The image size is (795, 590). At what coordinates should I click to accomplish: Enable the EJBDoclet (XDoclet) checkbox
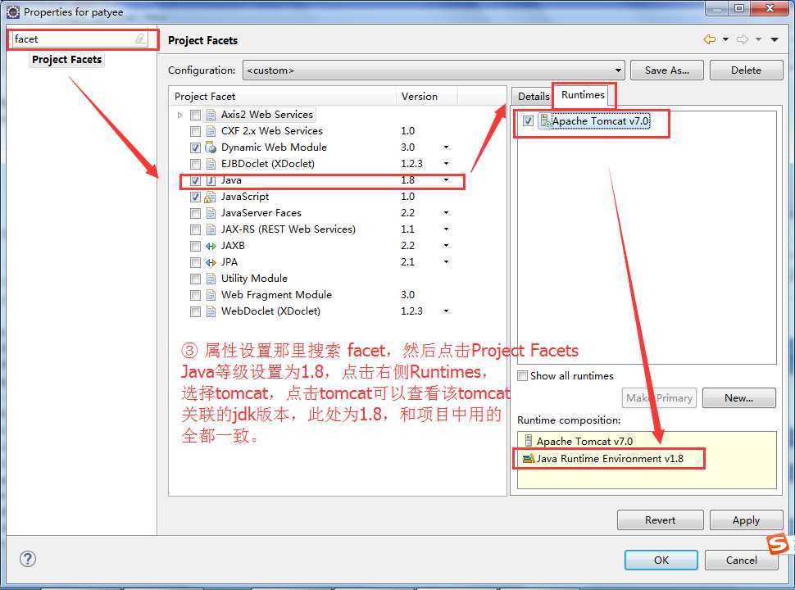195,164
